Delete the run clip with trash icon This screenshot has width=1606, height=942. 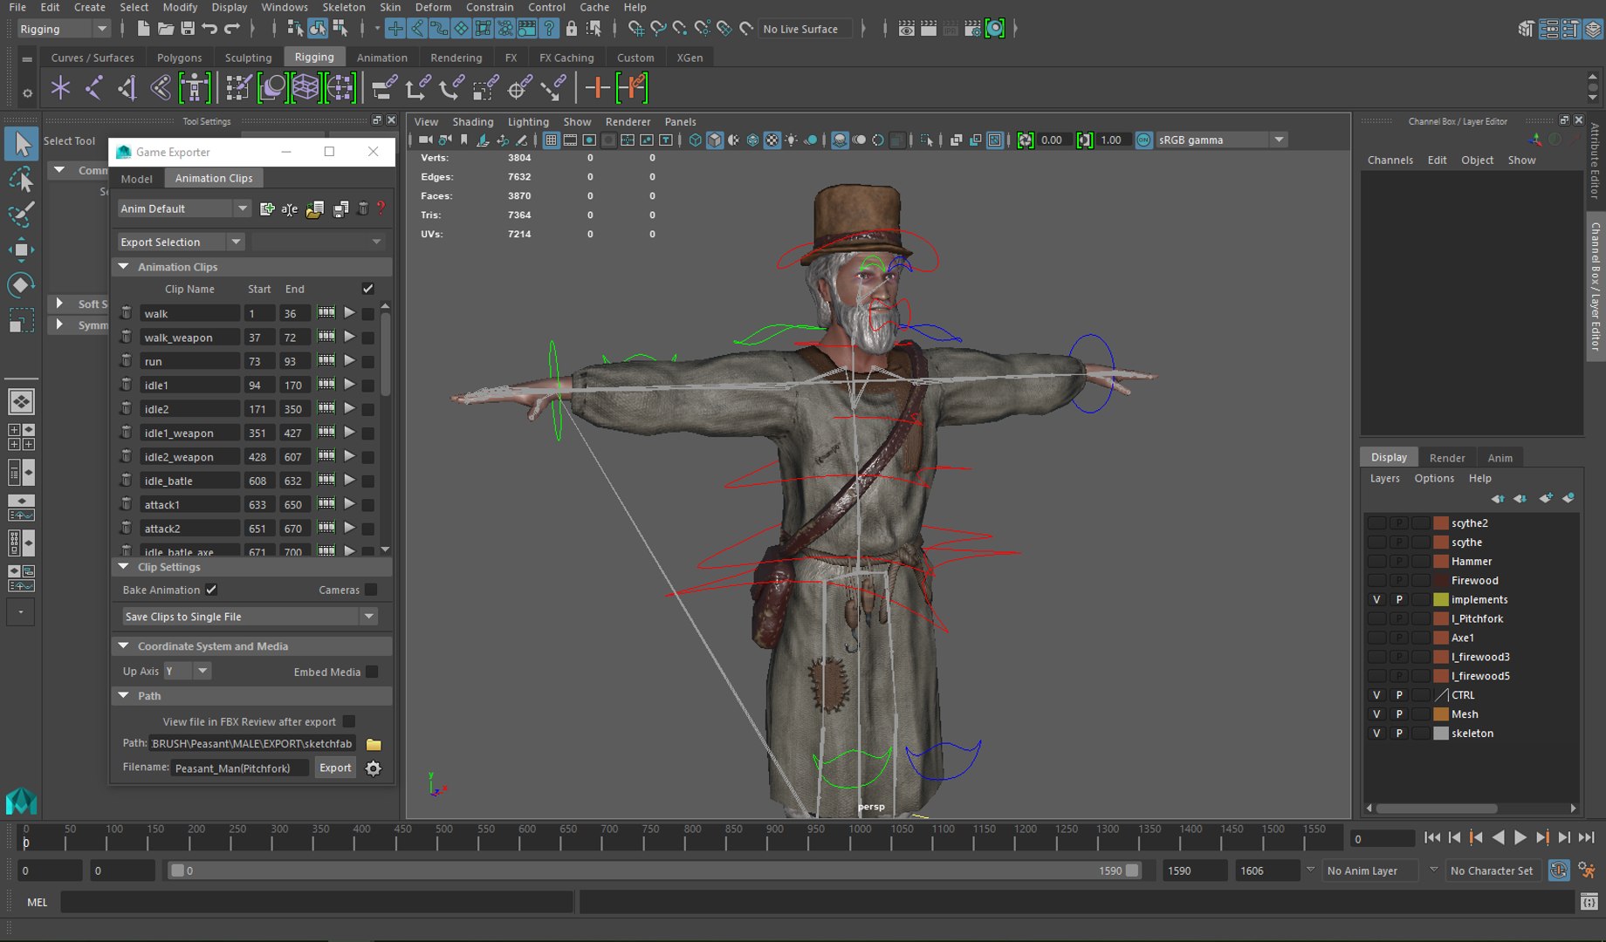click(127, 361)
